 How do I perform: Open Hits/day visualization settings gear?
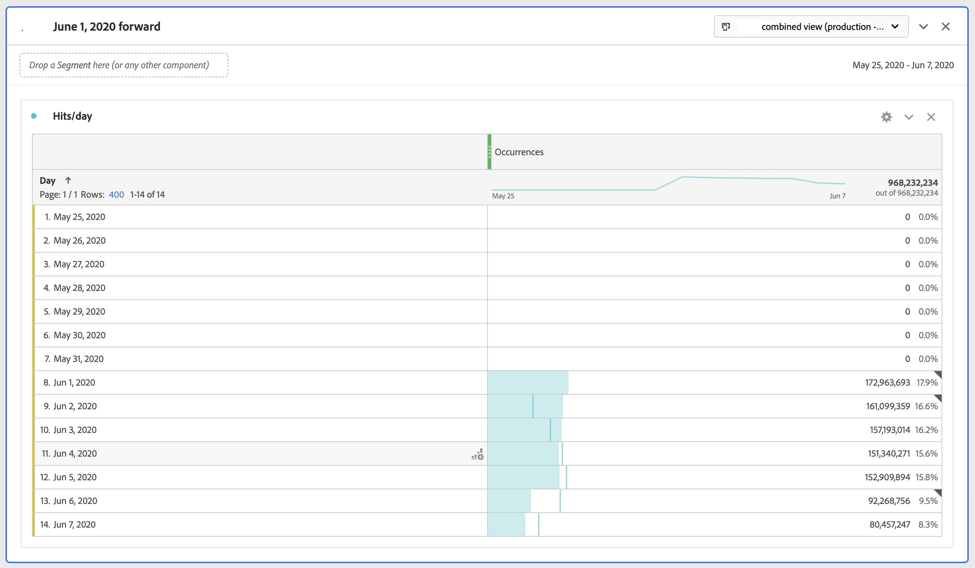[x=886, y=117]
